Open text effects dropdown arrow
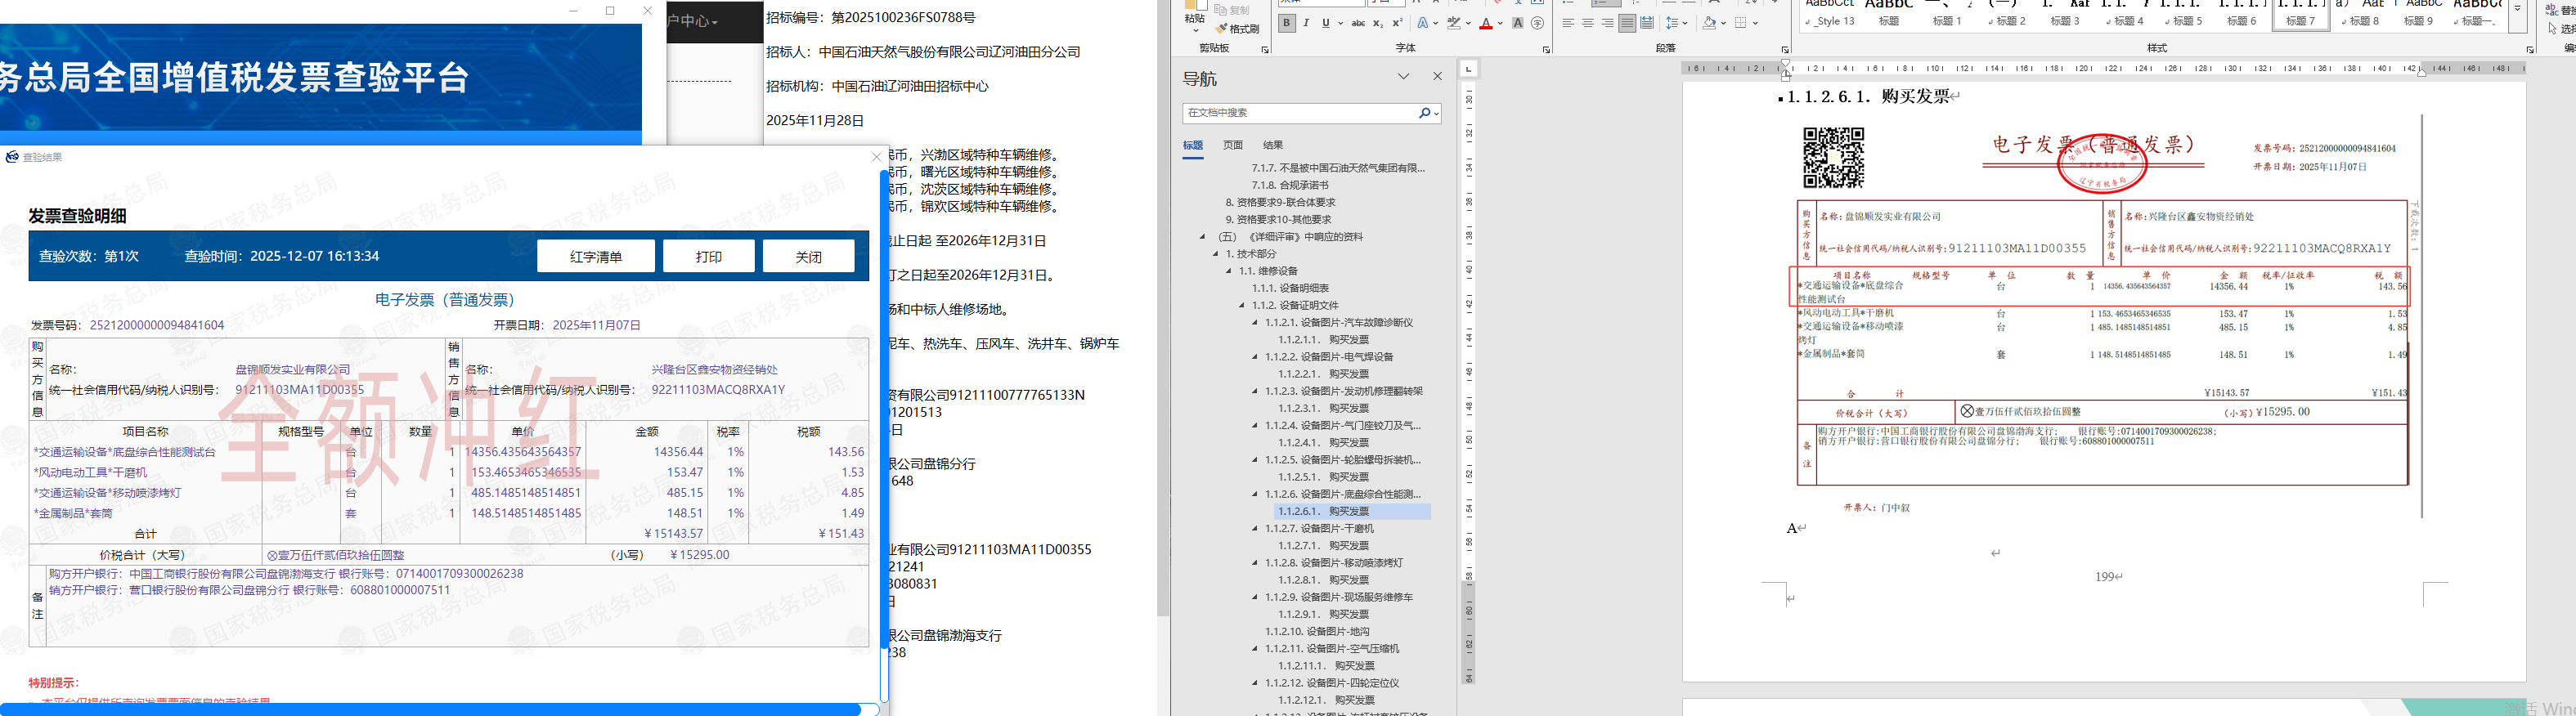This screenshot has width=2576, height=716. (x=1436, y=23)
